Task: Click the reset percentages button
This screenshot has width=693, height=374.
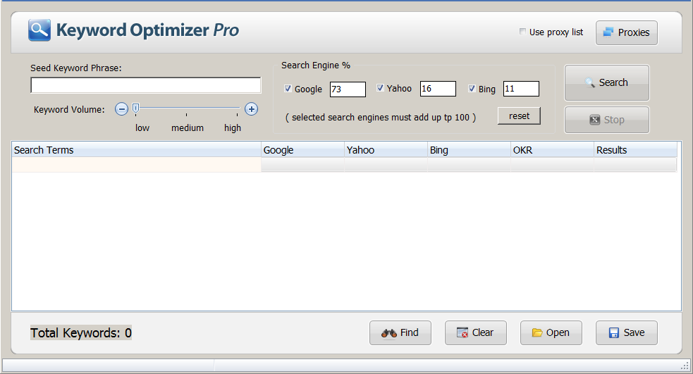Action: (519, 116)
